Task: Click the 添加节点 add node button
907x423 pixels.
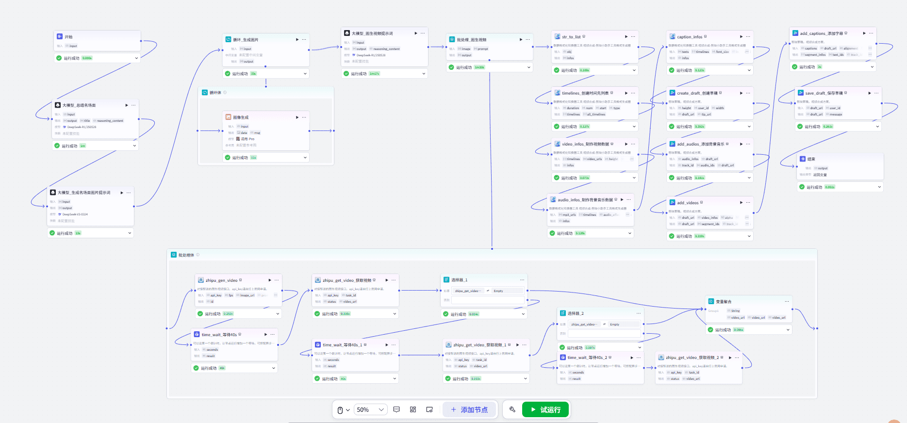Action: tap(469, 410)
